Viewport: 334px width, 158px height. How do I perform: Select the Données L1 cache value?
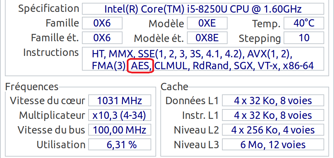[x=273, y=101]
